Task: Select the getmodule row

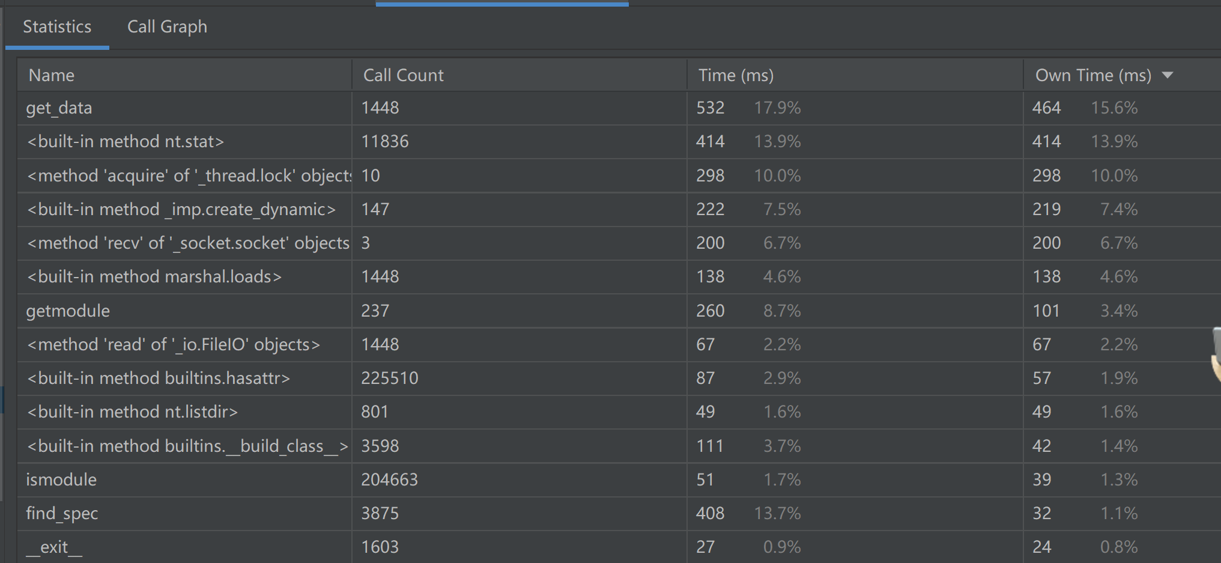Action: coord(68,311)
